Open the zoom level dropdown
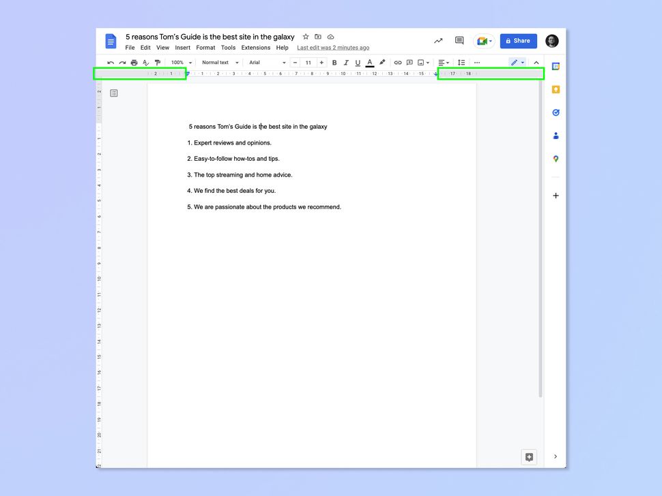Viewport: 662px width, 496px height. pyautogui.click(x=179, y=62)
